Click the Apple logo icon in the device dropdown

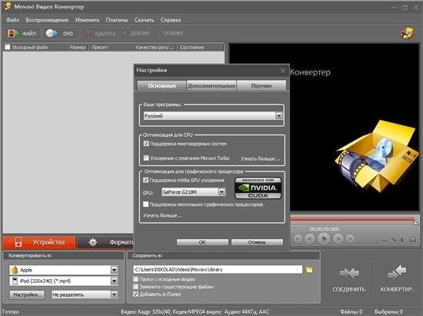tap(15, 270)
